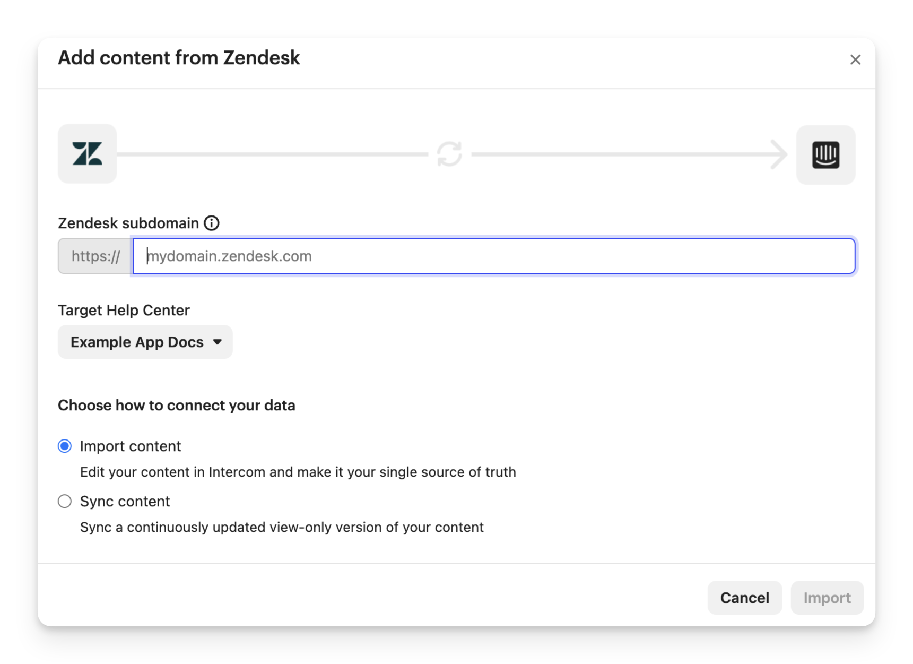This screenshot has width=913, height=664.
Task: Click the Zendesk subdomain field label
Action: 128,223
